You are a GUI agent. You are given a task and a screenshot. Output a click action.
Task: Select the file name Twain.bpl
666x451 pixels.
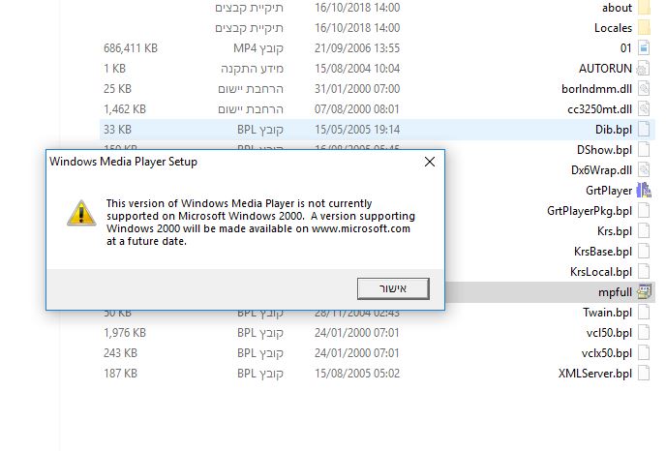607,313
